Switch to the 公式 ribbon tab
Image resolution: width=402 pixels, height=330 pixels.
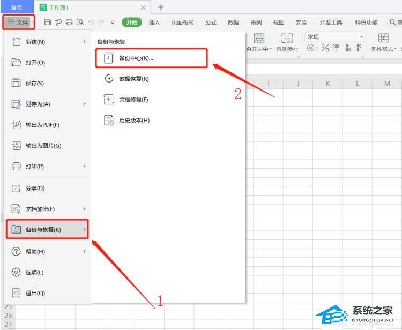click(x=211, y=22)
